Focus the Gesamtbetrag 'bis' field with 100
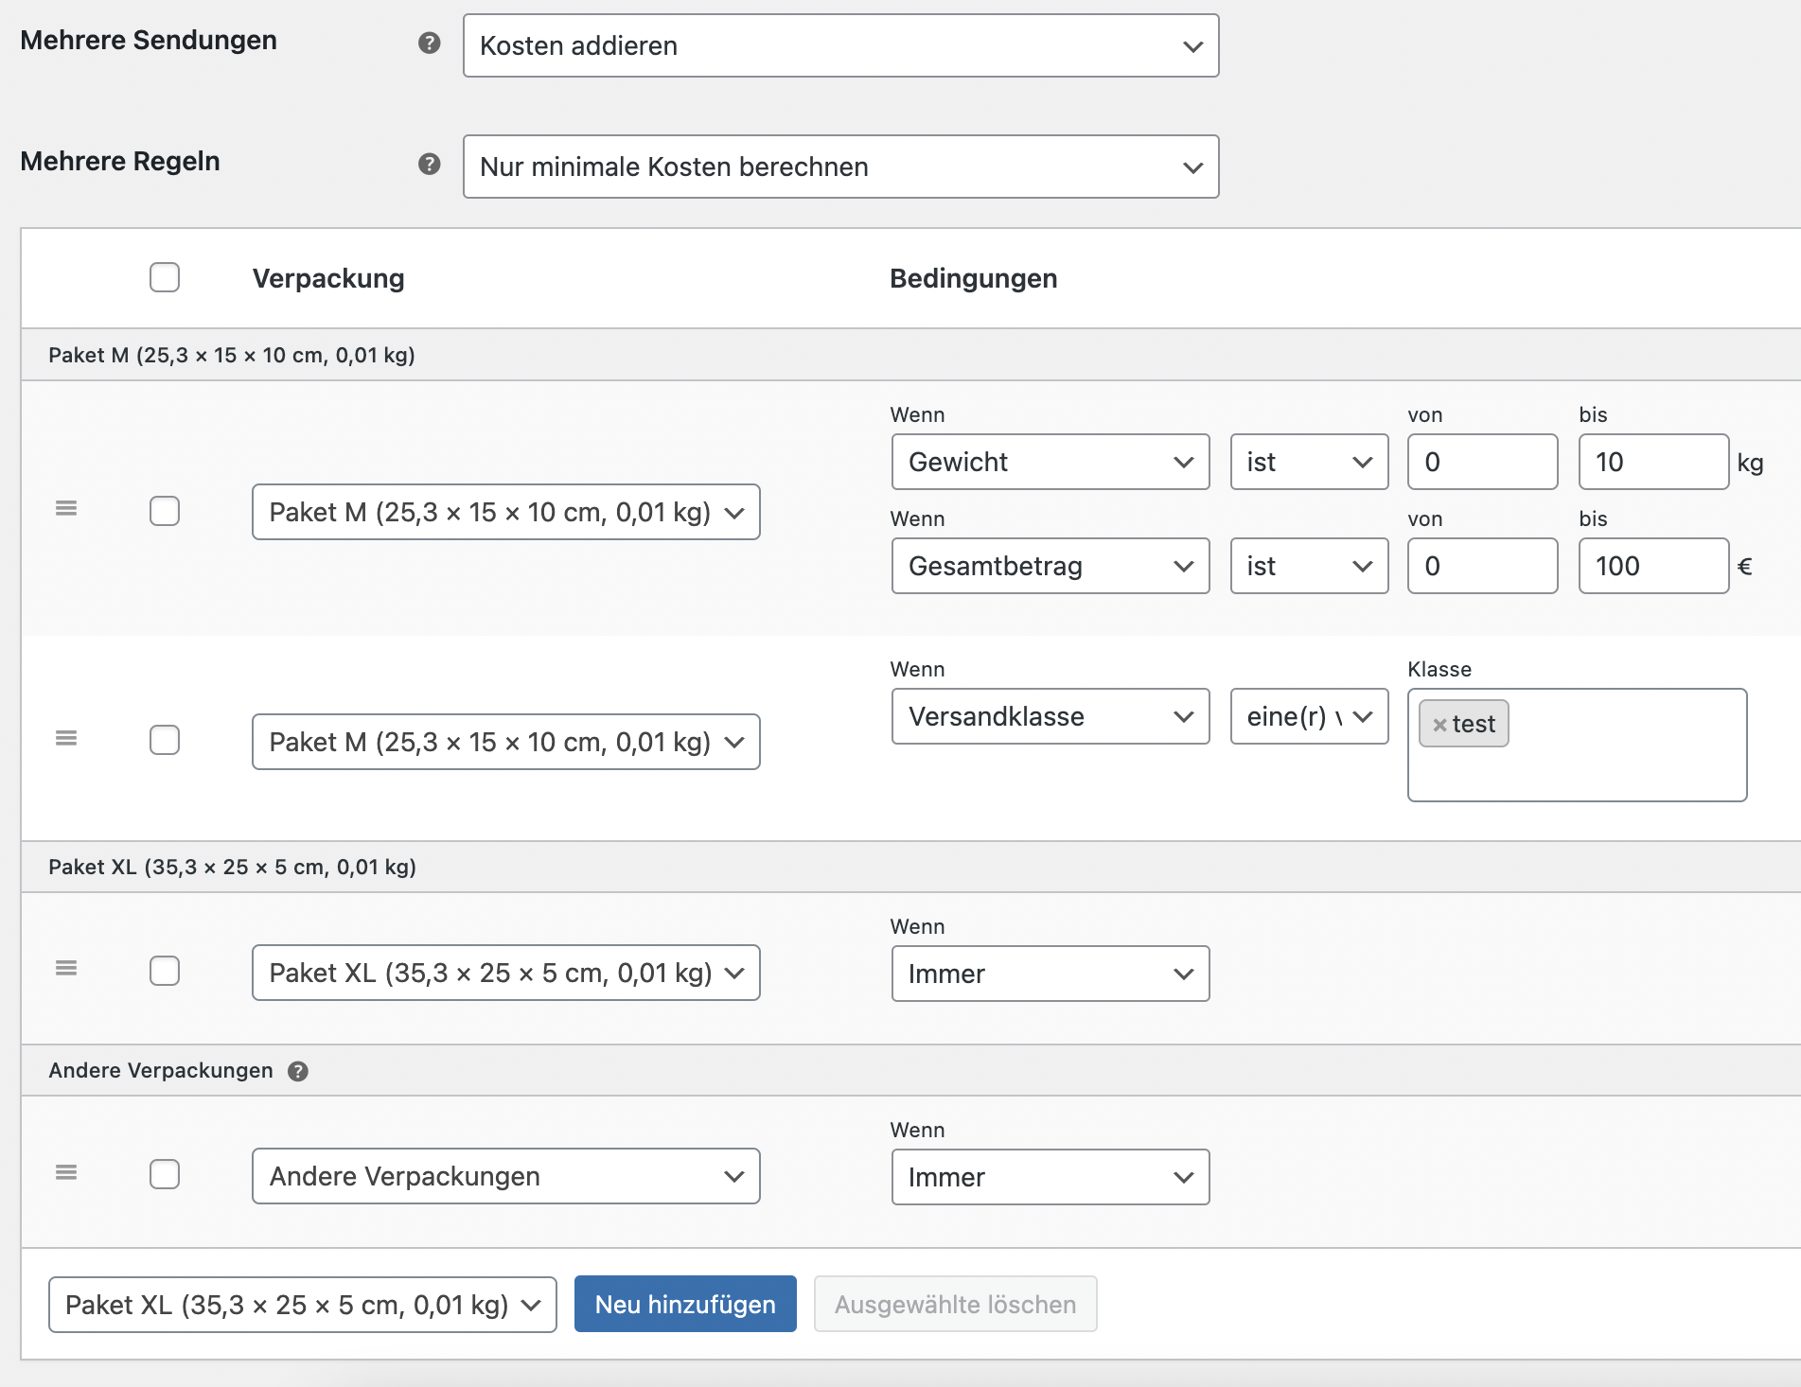This screenshot has height=1387, width=1801. (1652, 566)
